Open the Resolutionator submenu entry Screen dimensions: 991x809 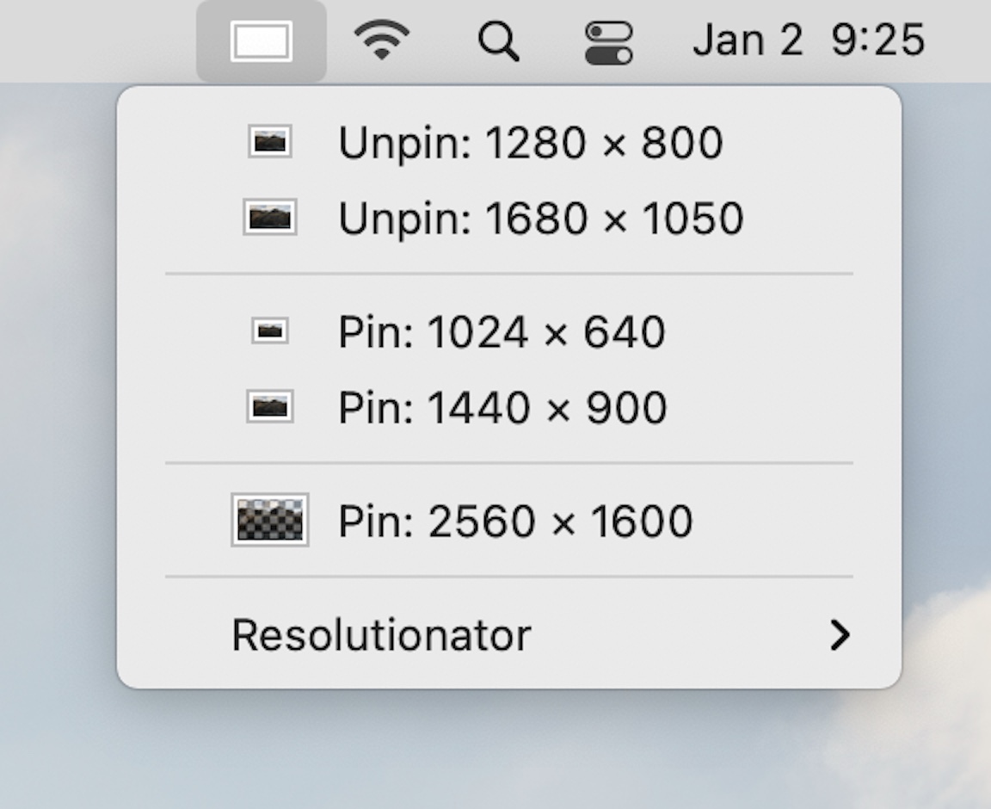(508, 634)
